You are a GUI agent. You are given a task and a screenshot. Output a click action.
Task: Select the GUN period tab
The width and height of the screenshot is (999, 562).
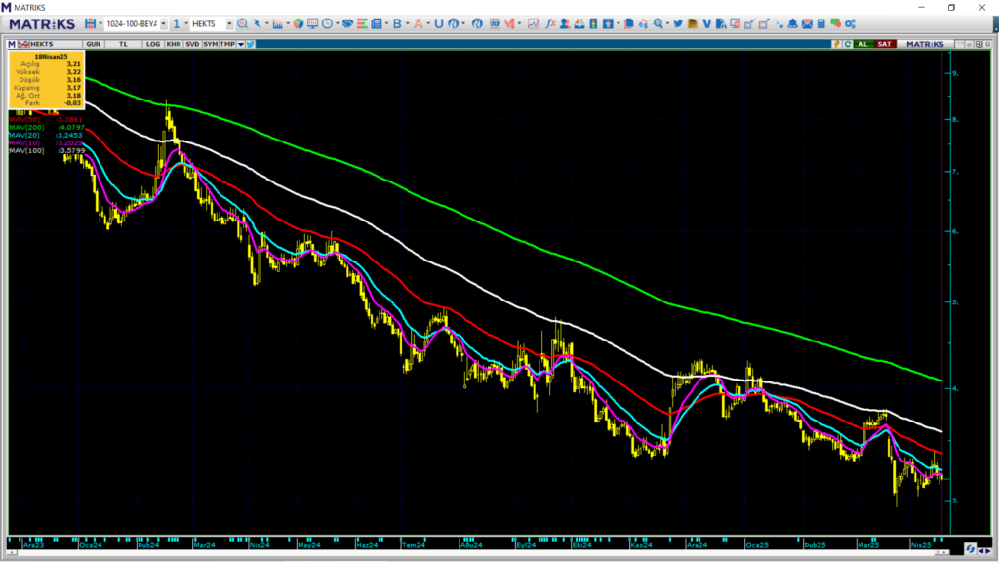coord(93,44)
